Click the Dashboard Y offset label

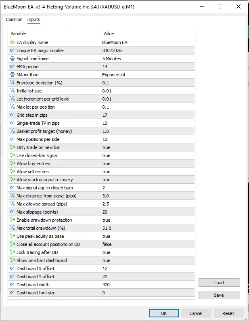pos(36,277)
